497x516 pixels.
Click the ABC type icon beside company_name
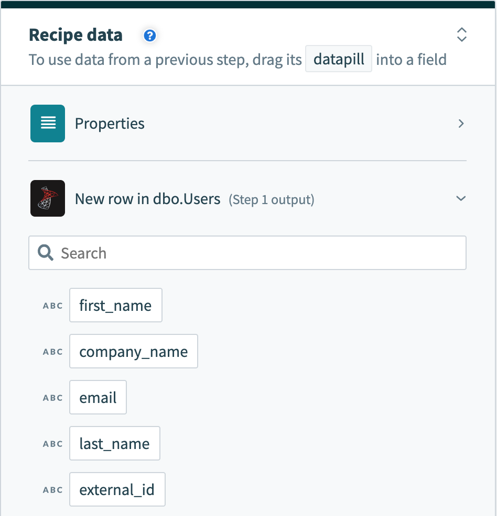point(52,352)
